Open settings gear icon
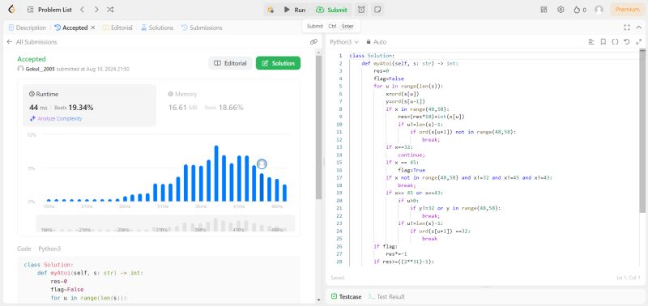This screenshot has height=306, width=648. click(x=561, y=10)
